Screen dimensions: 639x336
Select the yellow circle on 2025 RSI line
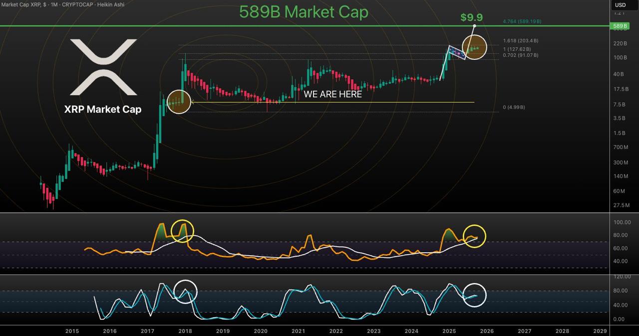click(x=474, y=236)
